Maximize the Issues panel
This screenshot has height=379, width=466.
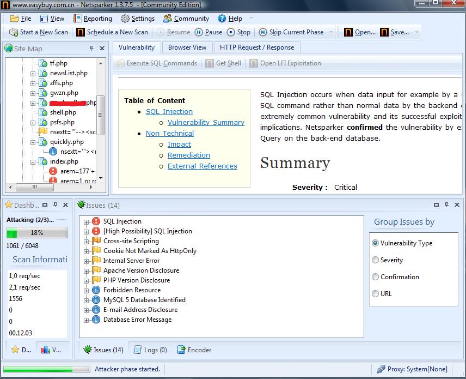coord(436,205)
